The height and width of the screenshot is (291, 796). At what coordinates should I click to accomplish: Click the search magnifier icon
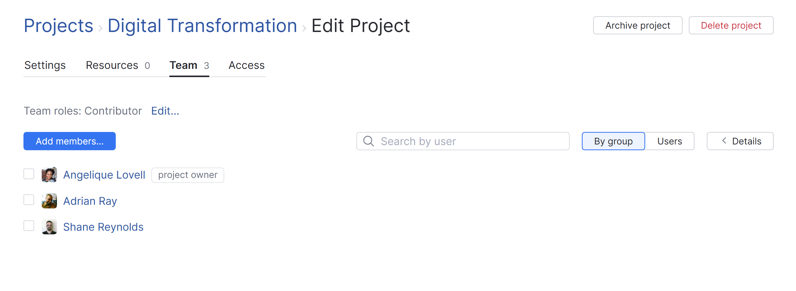[368, 141]
